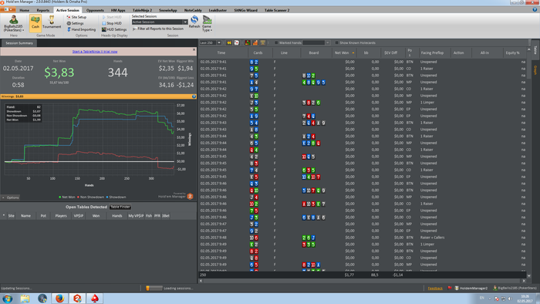Viewport: 540px width, 304px height.
Task: Switch to Hold'em Manager 2 taskbar icon
Action: (x=77, y=298)
